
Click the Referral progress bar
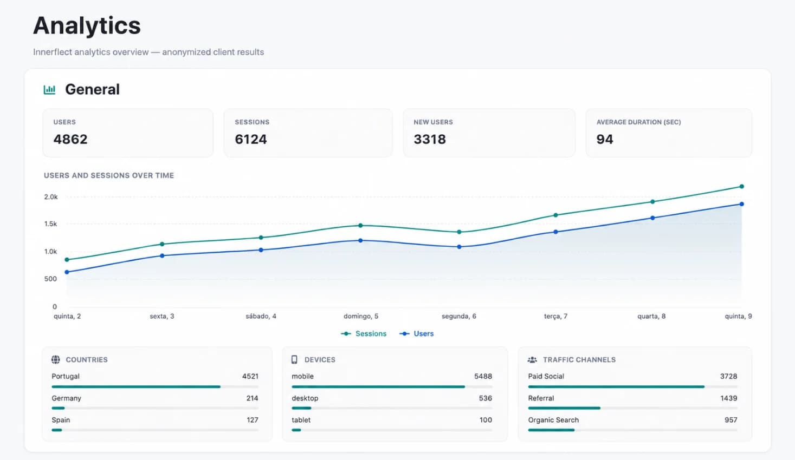coord(632,408)
